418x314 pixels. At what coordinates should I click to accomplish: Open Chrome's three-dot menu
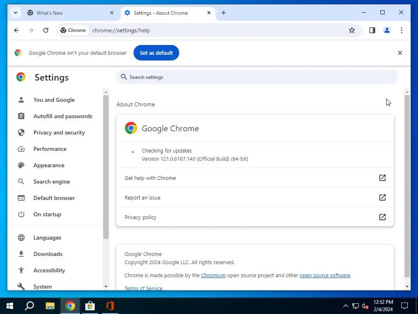(x=402, y=30)
